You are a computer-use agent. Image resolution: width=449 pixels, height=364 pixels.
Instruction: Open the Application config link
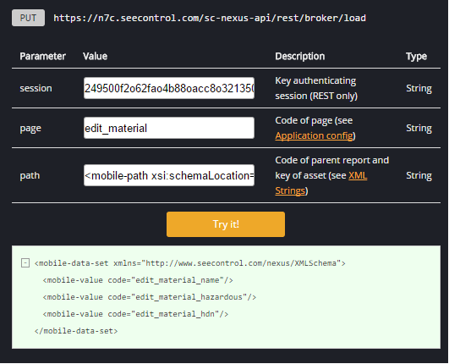pos(314,135)
